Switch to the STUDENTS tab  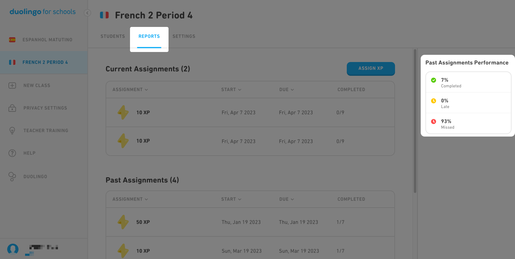pyautogui.click(x=112, y=36)
